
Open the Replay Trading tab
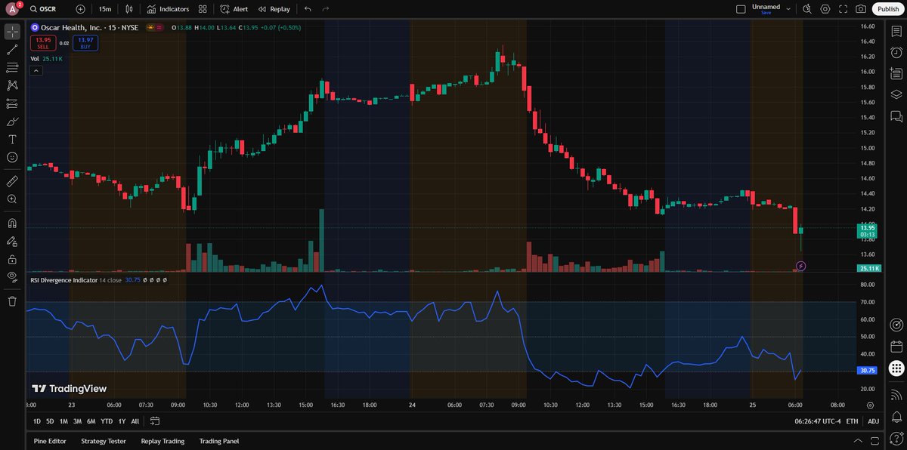(163, 441)
